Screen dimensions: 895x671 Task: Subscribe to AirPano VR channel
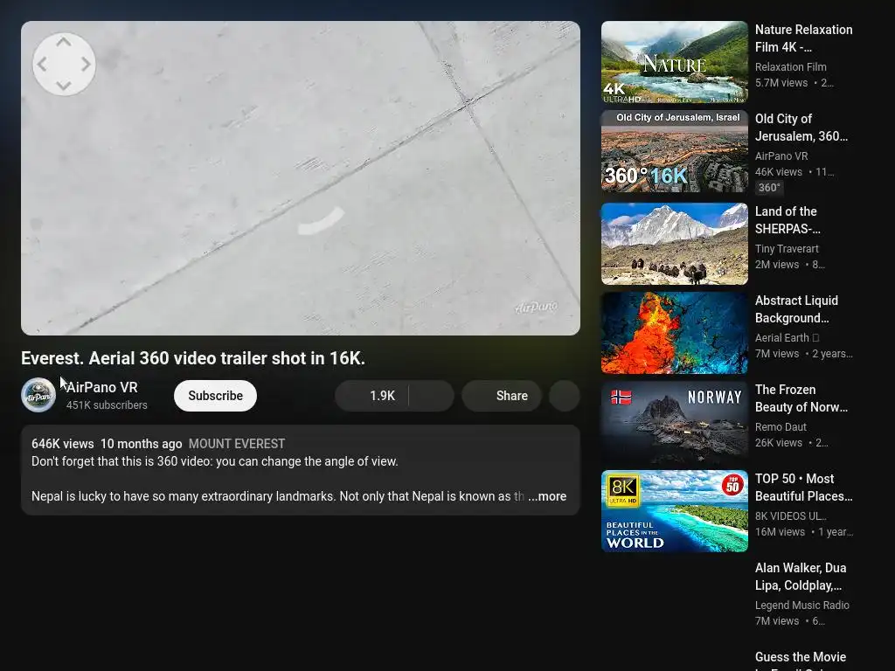215,396
